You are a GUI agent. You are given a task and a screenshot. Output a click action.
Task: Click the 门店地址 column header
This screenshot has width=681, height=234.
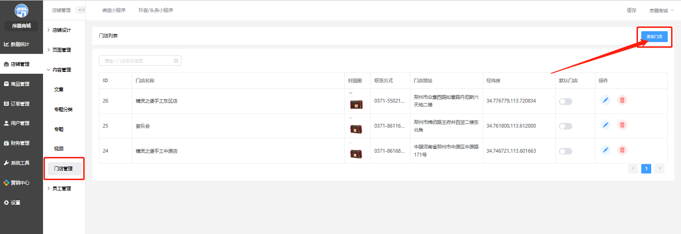pos(423,81)
